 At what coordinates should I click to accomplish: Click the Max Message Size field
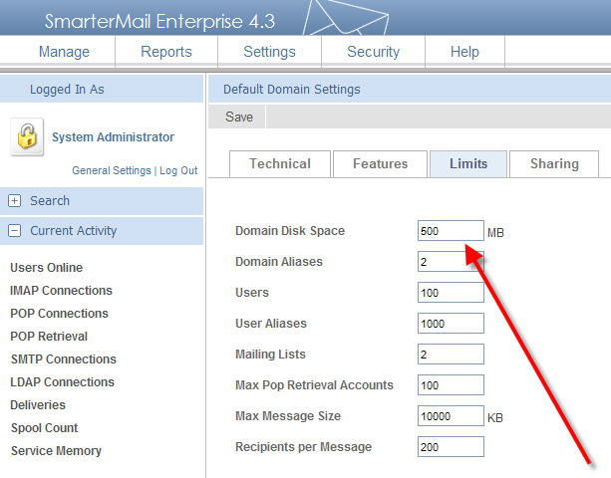[451, 416]
